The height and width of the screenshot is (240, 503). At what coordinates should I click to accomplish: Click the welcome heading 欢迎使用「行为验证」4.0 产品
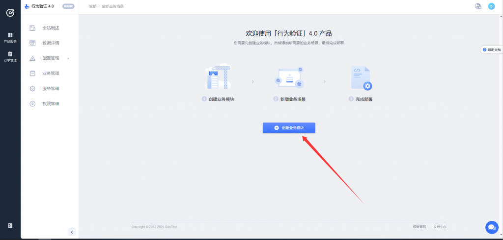[289, 33]
